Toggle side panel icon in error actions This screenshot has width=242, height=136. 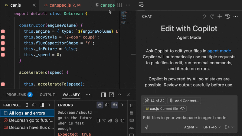click(x=99, y=121)
